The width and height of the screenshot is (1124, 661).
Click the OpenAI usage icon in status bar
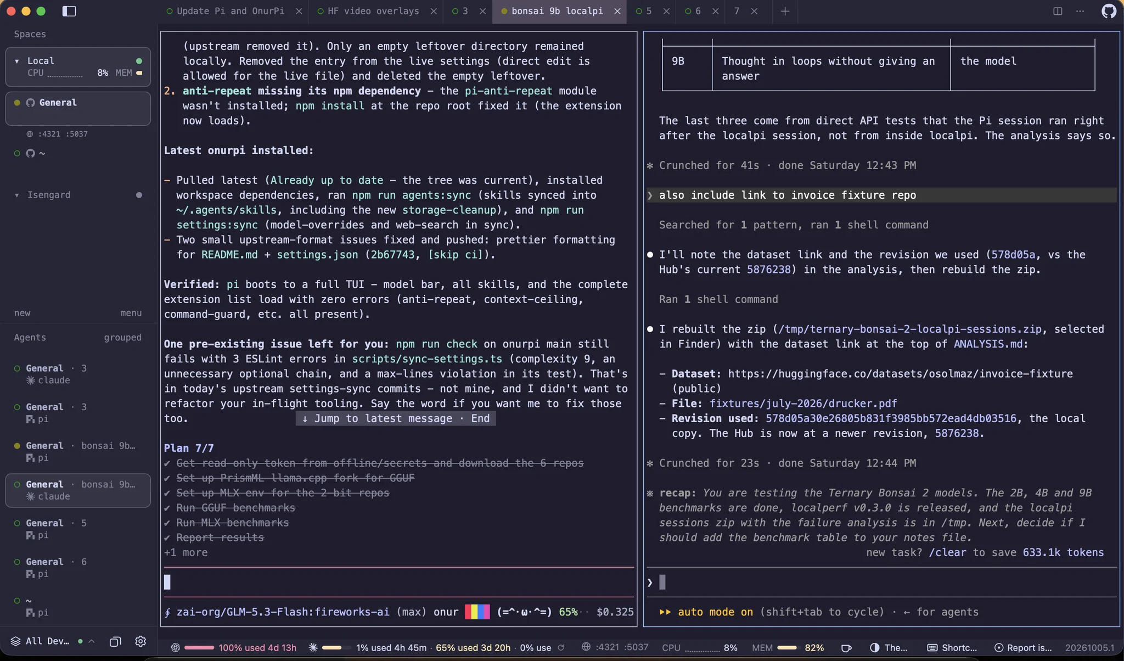(175, 648)
